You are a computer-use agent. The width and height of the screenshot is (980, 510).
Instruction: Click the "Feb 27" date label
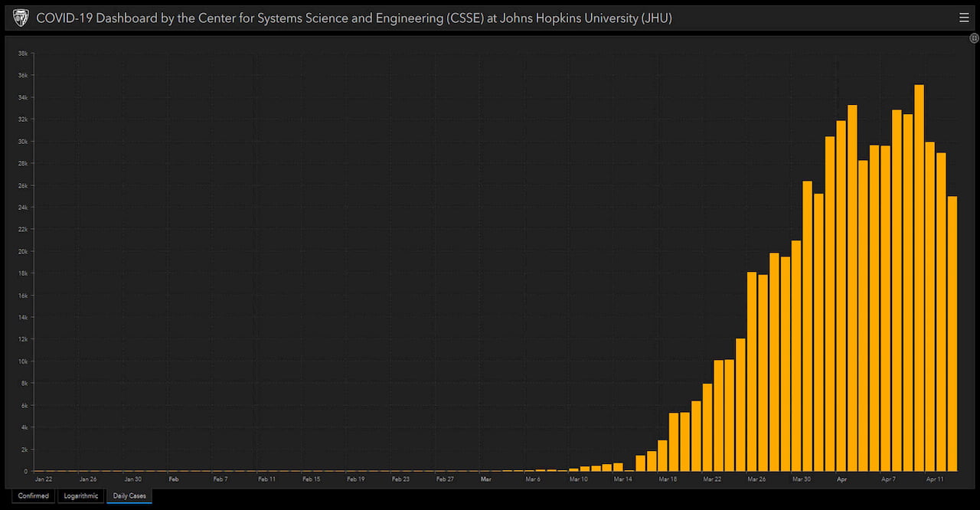pos(445,479)
